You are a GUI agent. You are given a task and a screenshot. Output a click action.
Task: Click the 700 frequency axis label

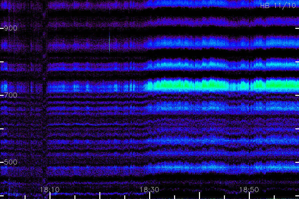pos(11,95)
